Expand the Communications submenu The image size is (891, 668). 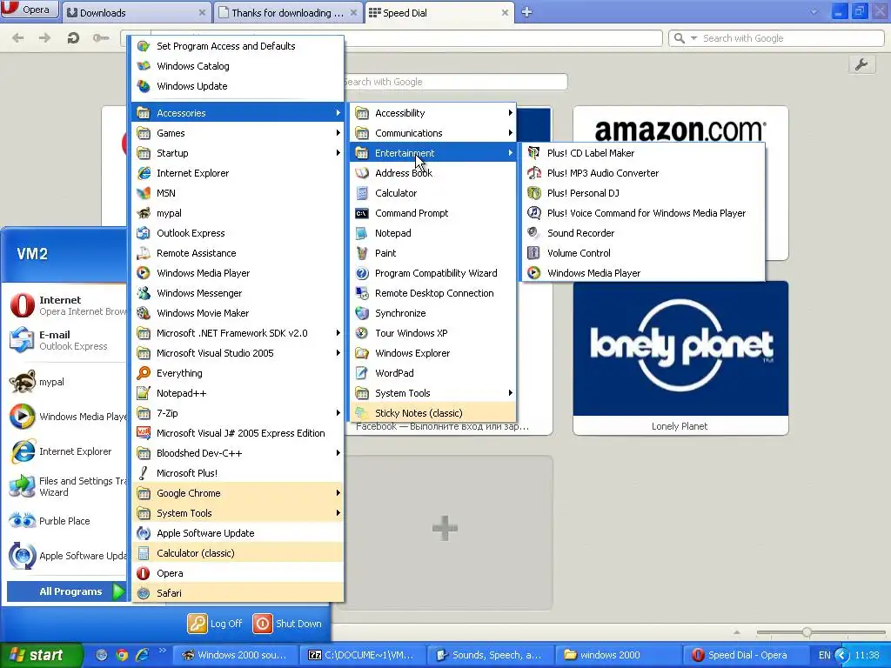pos(433,133)
